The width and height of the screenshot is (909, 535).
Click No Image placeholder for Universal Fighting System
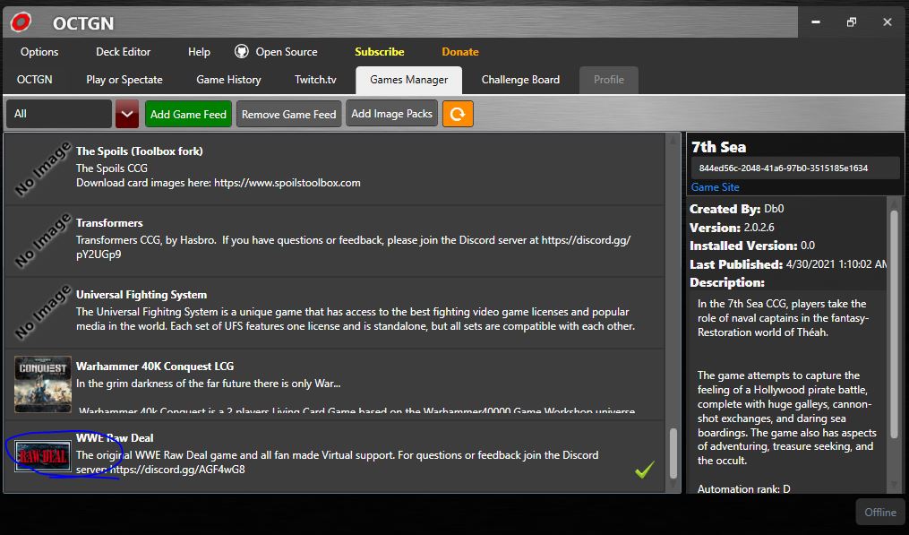43,312
